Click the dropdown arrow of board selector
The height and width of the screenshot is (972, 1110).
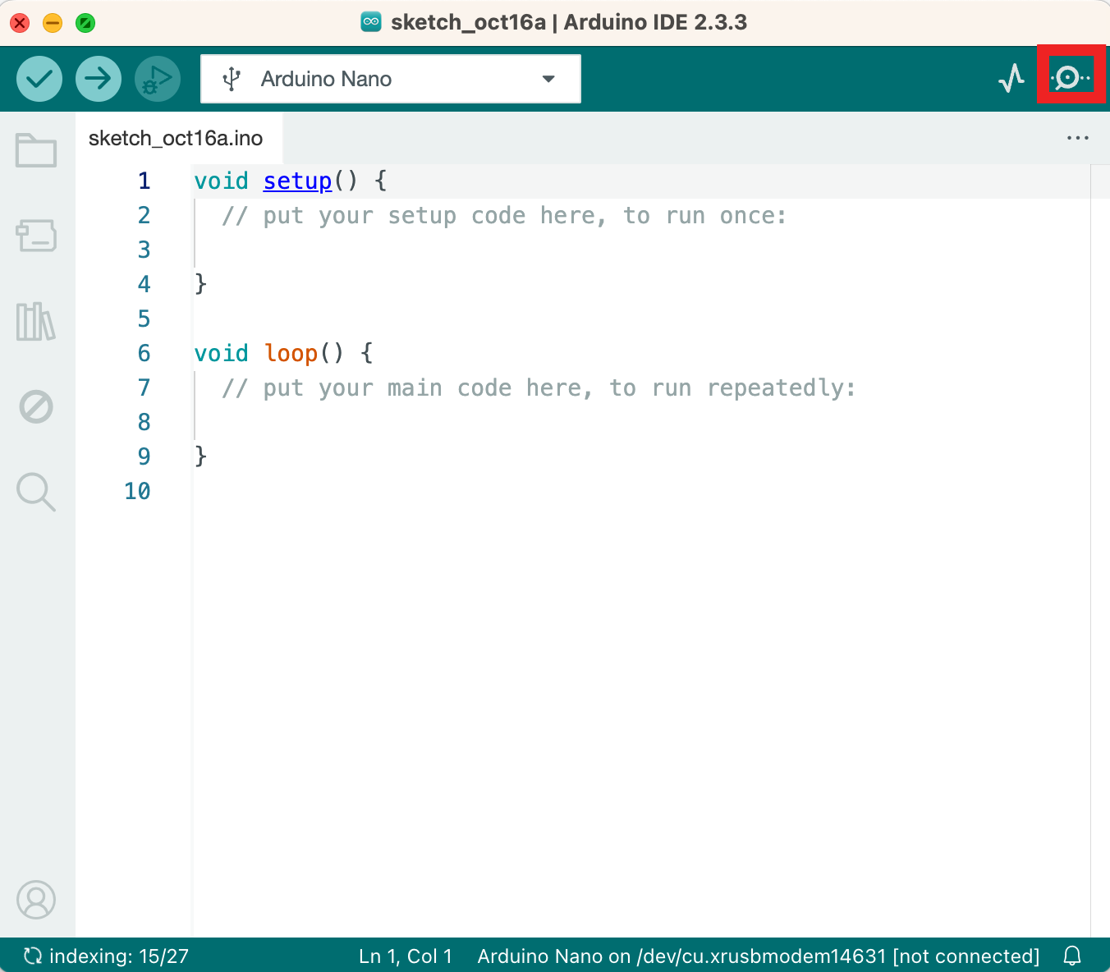click(x=548, y=79)
